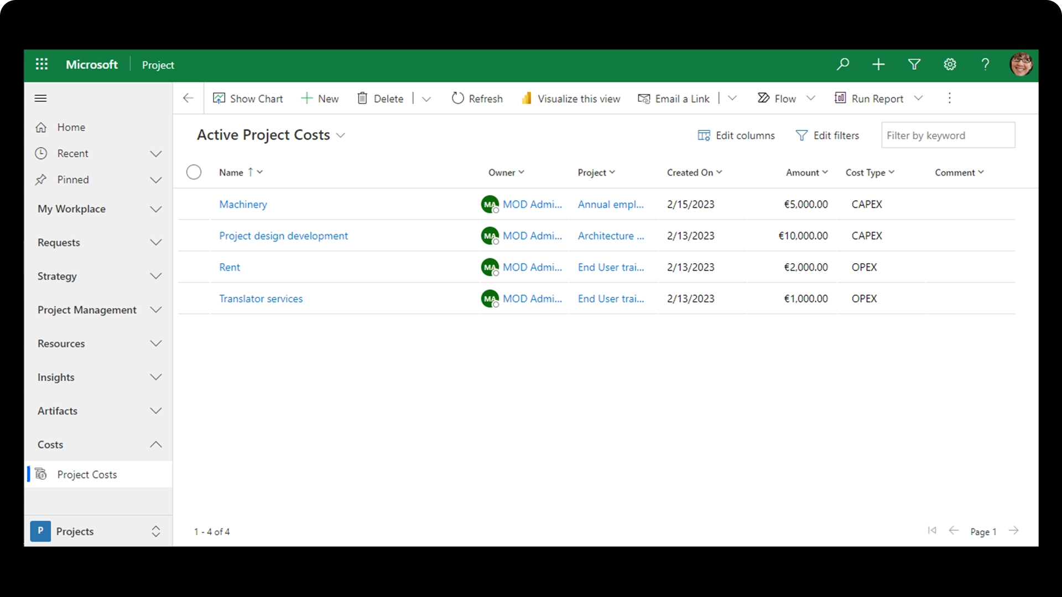The image size is (1062, 597).
Task: Collapse the Costs sidebar section
Action: pyautogui.click(x=156, y=444)
